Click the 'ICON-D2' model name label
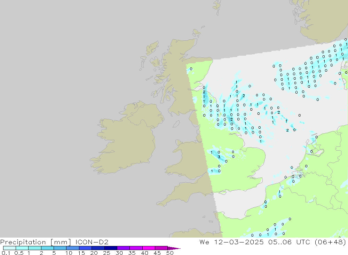348x255 pixels. (92, 242)
